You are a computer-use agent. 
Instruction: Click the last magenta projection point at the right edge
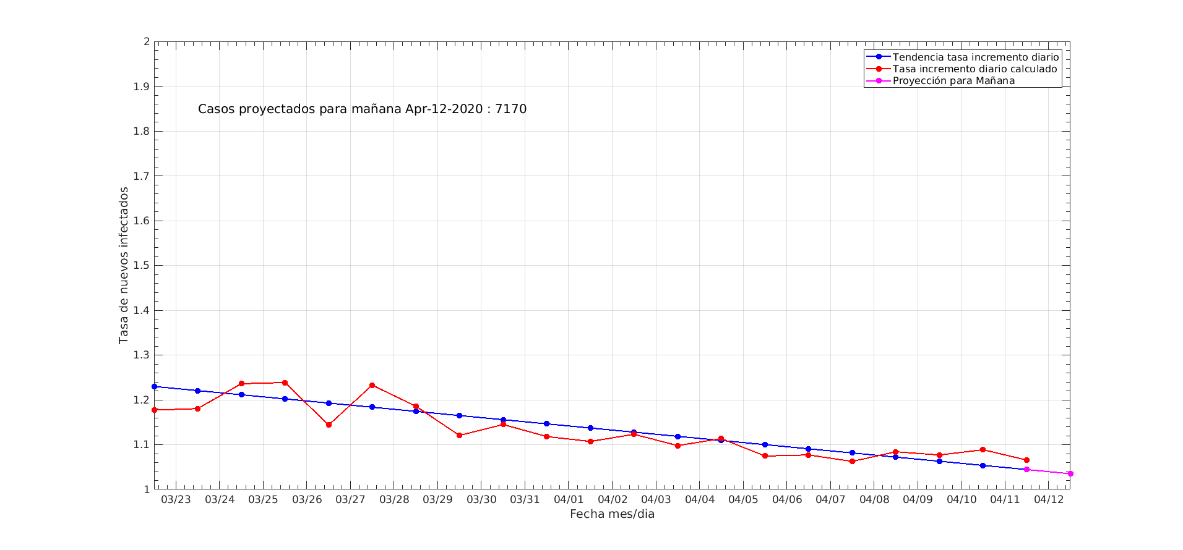pyautogui.click(x=1070, y=473)
